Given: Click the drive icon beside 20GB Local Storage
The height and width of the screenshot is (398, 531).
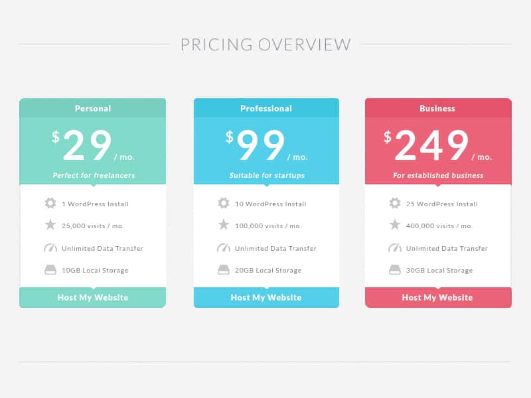Looking at the screenshot, I should coord(224,270).
